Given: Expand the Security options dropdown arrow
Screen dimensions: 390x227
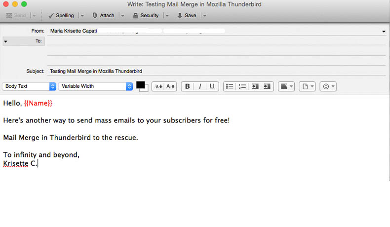Looking at the screenshot, I should (x=167, y=15).
